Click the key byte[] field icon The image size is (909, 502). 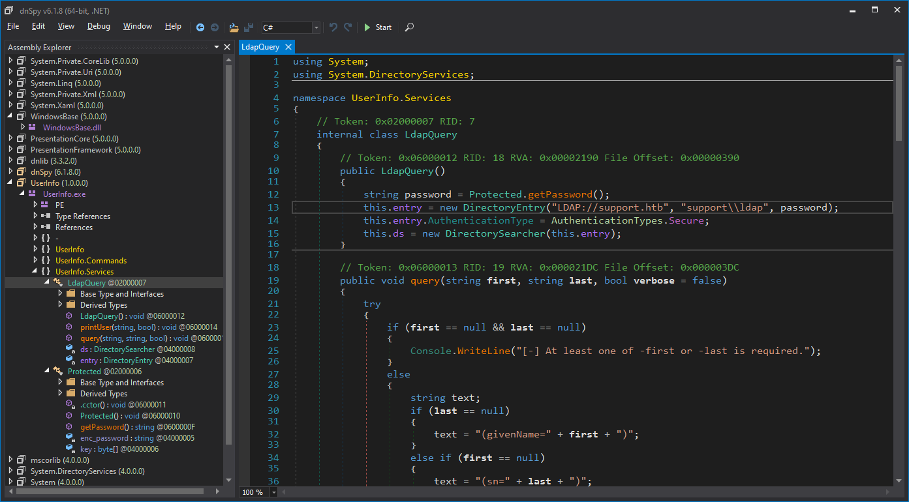(70, 449)
